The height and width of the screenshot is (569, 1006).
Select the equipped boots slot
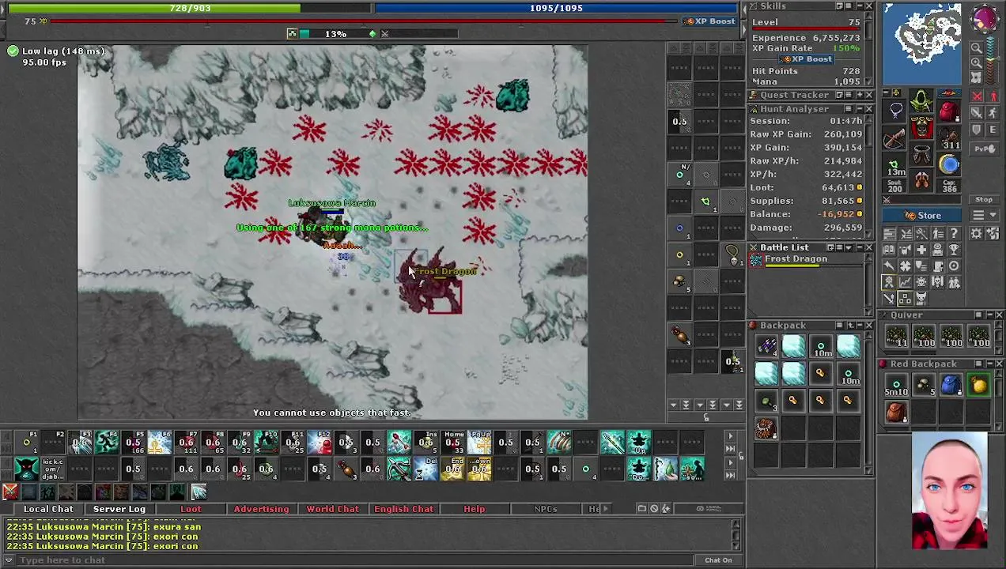921,180
